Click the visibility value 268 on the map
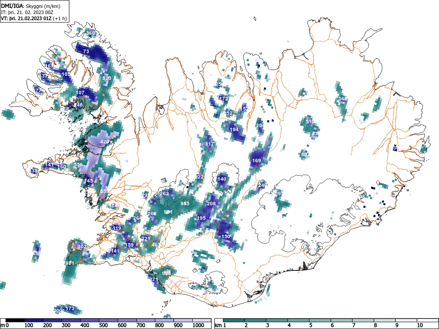Viewport: 439px width, 329px height. 152,214
